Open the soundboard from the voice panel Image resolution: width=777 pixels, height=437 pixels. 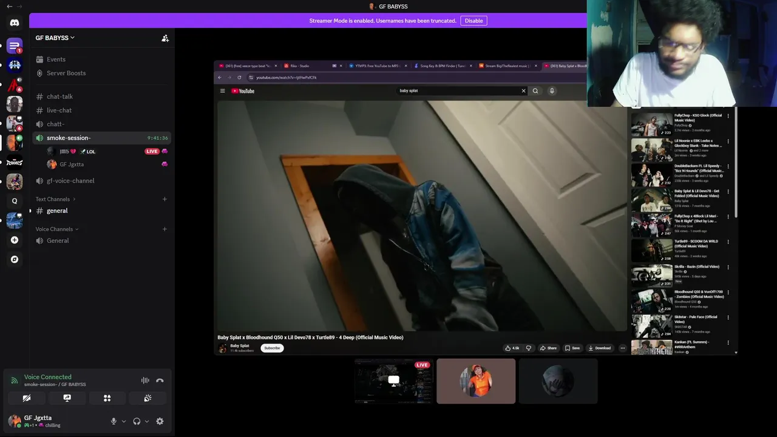(148, 398)
